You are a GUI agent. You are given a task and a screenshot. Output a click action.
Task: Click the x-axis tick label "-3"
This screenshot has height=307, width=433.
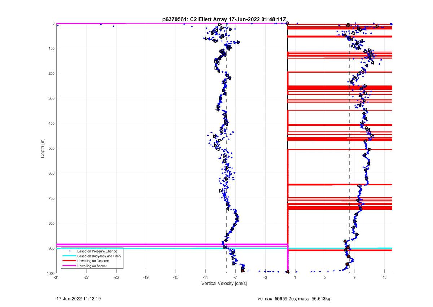pyautogui.click(x=265, y=277)
